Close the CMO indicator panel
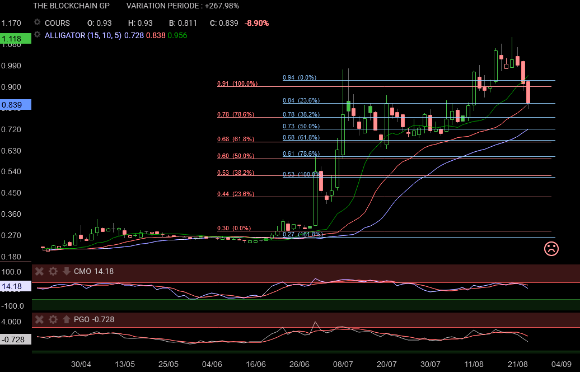 click(x=39, y=271)
